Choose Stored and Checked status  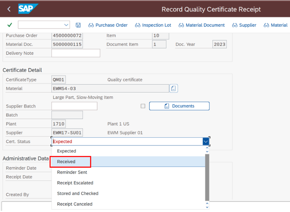coord(128,193)
